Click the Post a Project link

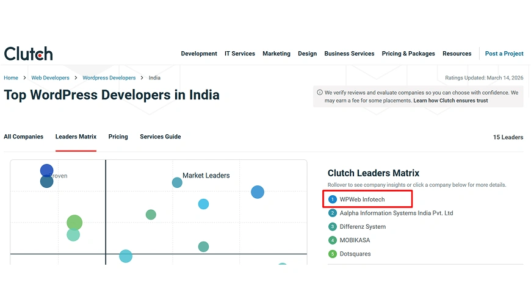504,54
